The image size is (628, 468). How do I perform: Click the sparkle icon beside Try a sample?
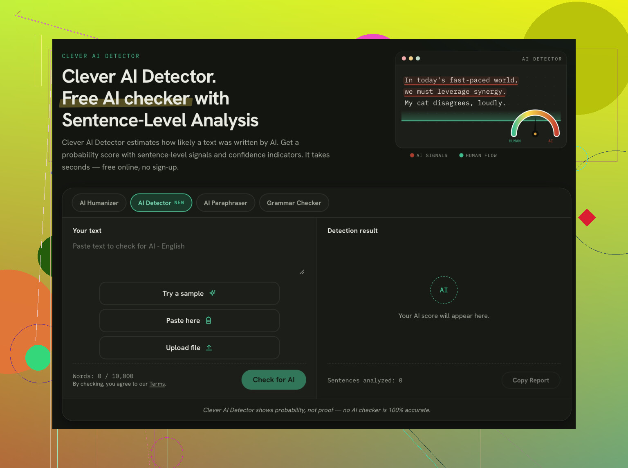tap(213, 293)
